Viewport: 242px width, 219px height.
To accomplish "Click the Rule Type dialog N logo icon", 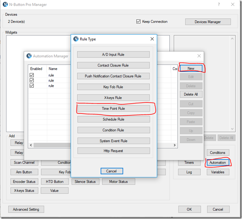I will [76, 39].
